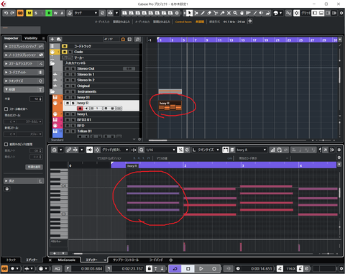Screen dimensions: 345x274
Task: Select the Mute X tool
Action: point(229,13)
